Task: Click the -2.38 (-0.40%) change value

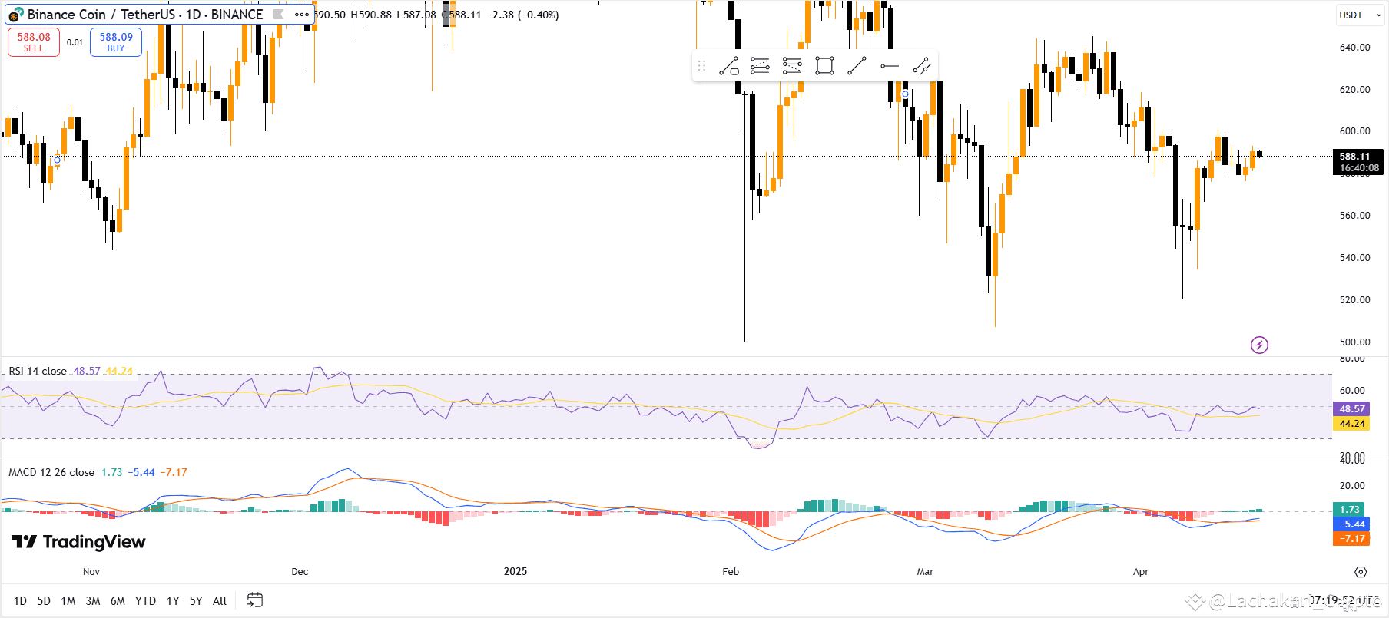Action: point(522,15)
